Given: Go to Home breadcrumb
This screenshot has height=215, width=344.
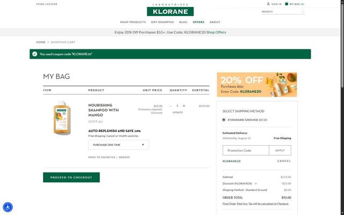Looking at the screenshot, I should point(41,42).
